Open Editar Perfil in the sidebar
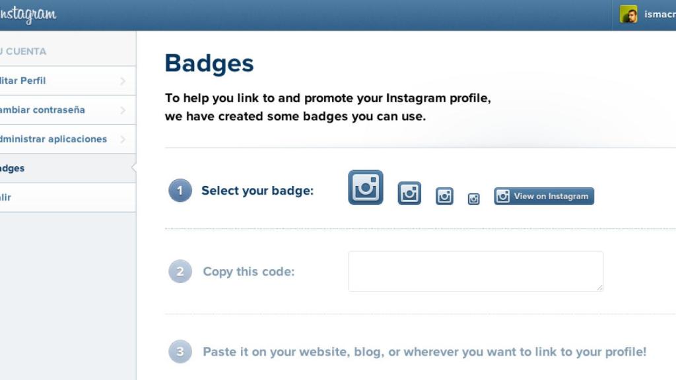Viewport: 676px width, 380px height. point(40,80)
